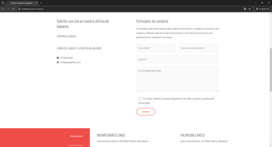Click the Formulario de contacto heading
Image resolution: width=272 pixels, height=147 pixels.
coord(152,21)
